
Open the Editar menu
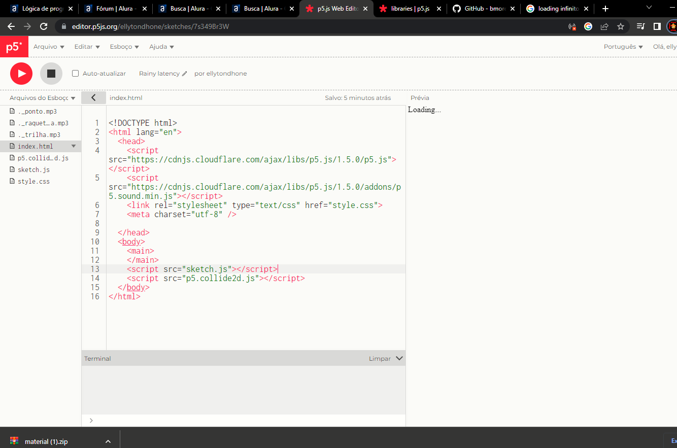(87, 47)
